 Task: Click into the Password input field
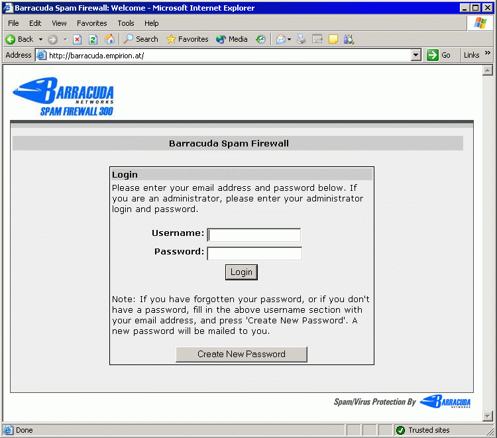click(254, 254)
